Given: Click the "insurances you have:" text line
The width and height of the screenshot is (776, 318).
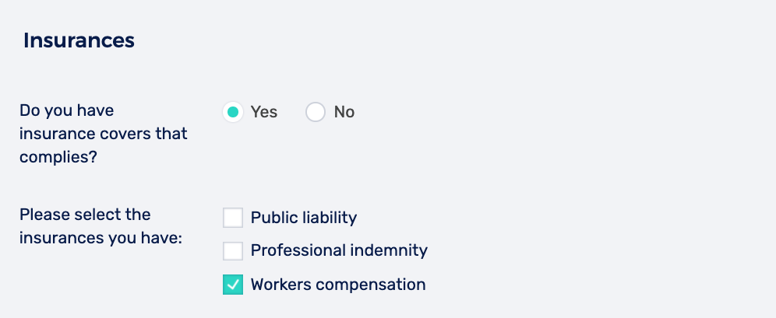Looking at the screenshot, I should 101,237.
